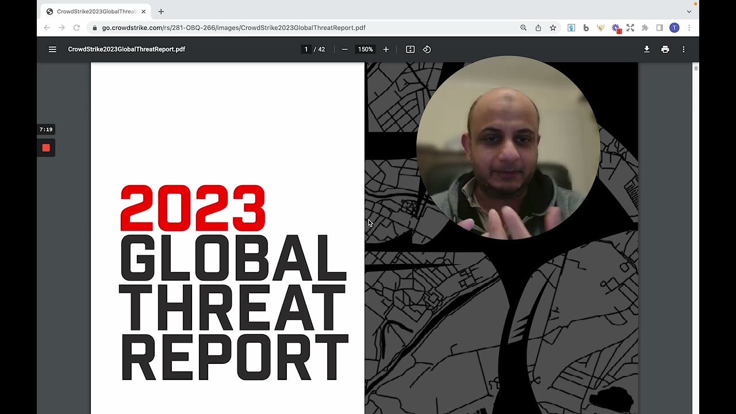The image size is (736, 414).
Task: Select the CrowdStrike2023GlobalThreat tab
Action: (x=97, y=11)
